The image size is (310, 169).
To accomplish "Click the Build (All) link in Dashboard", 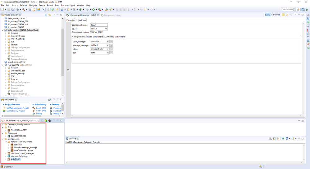I will click(x=41, y=108).
